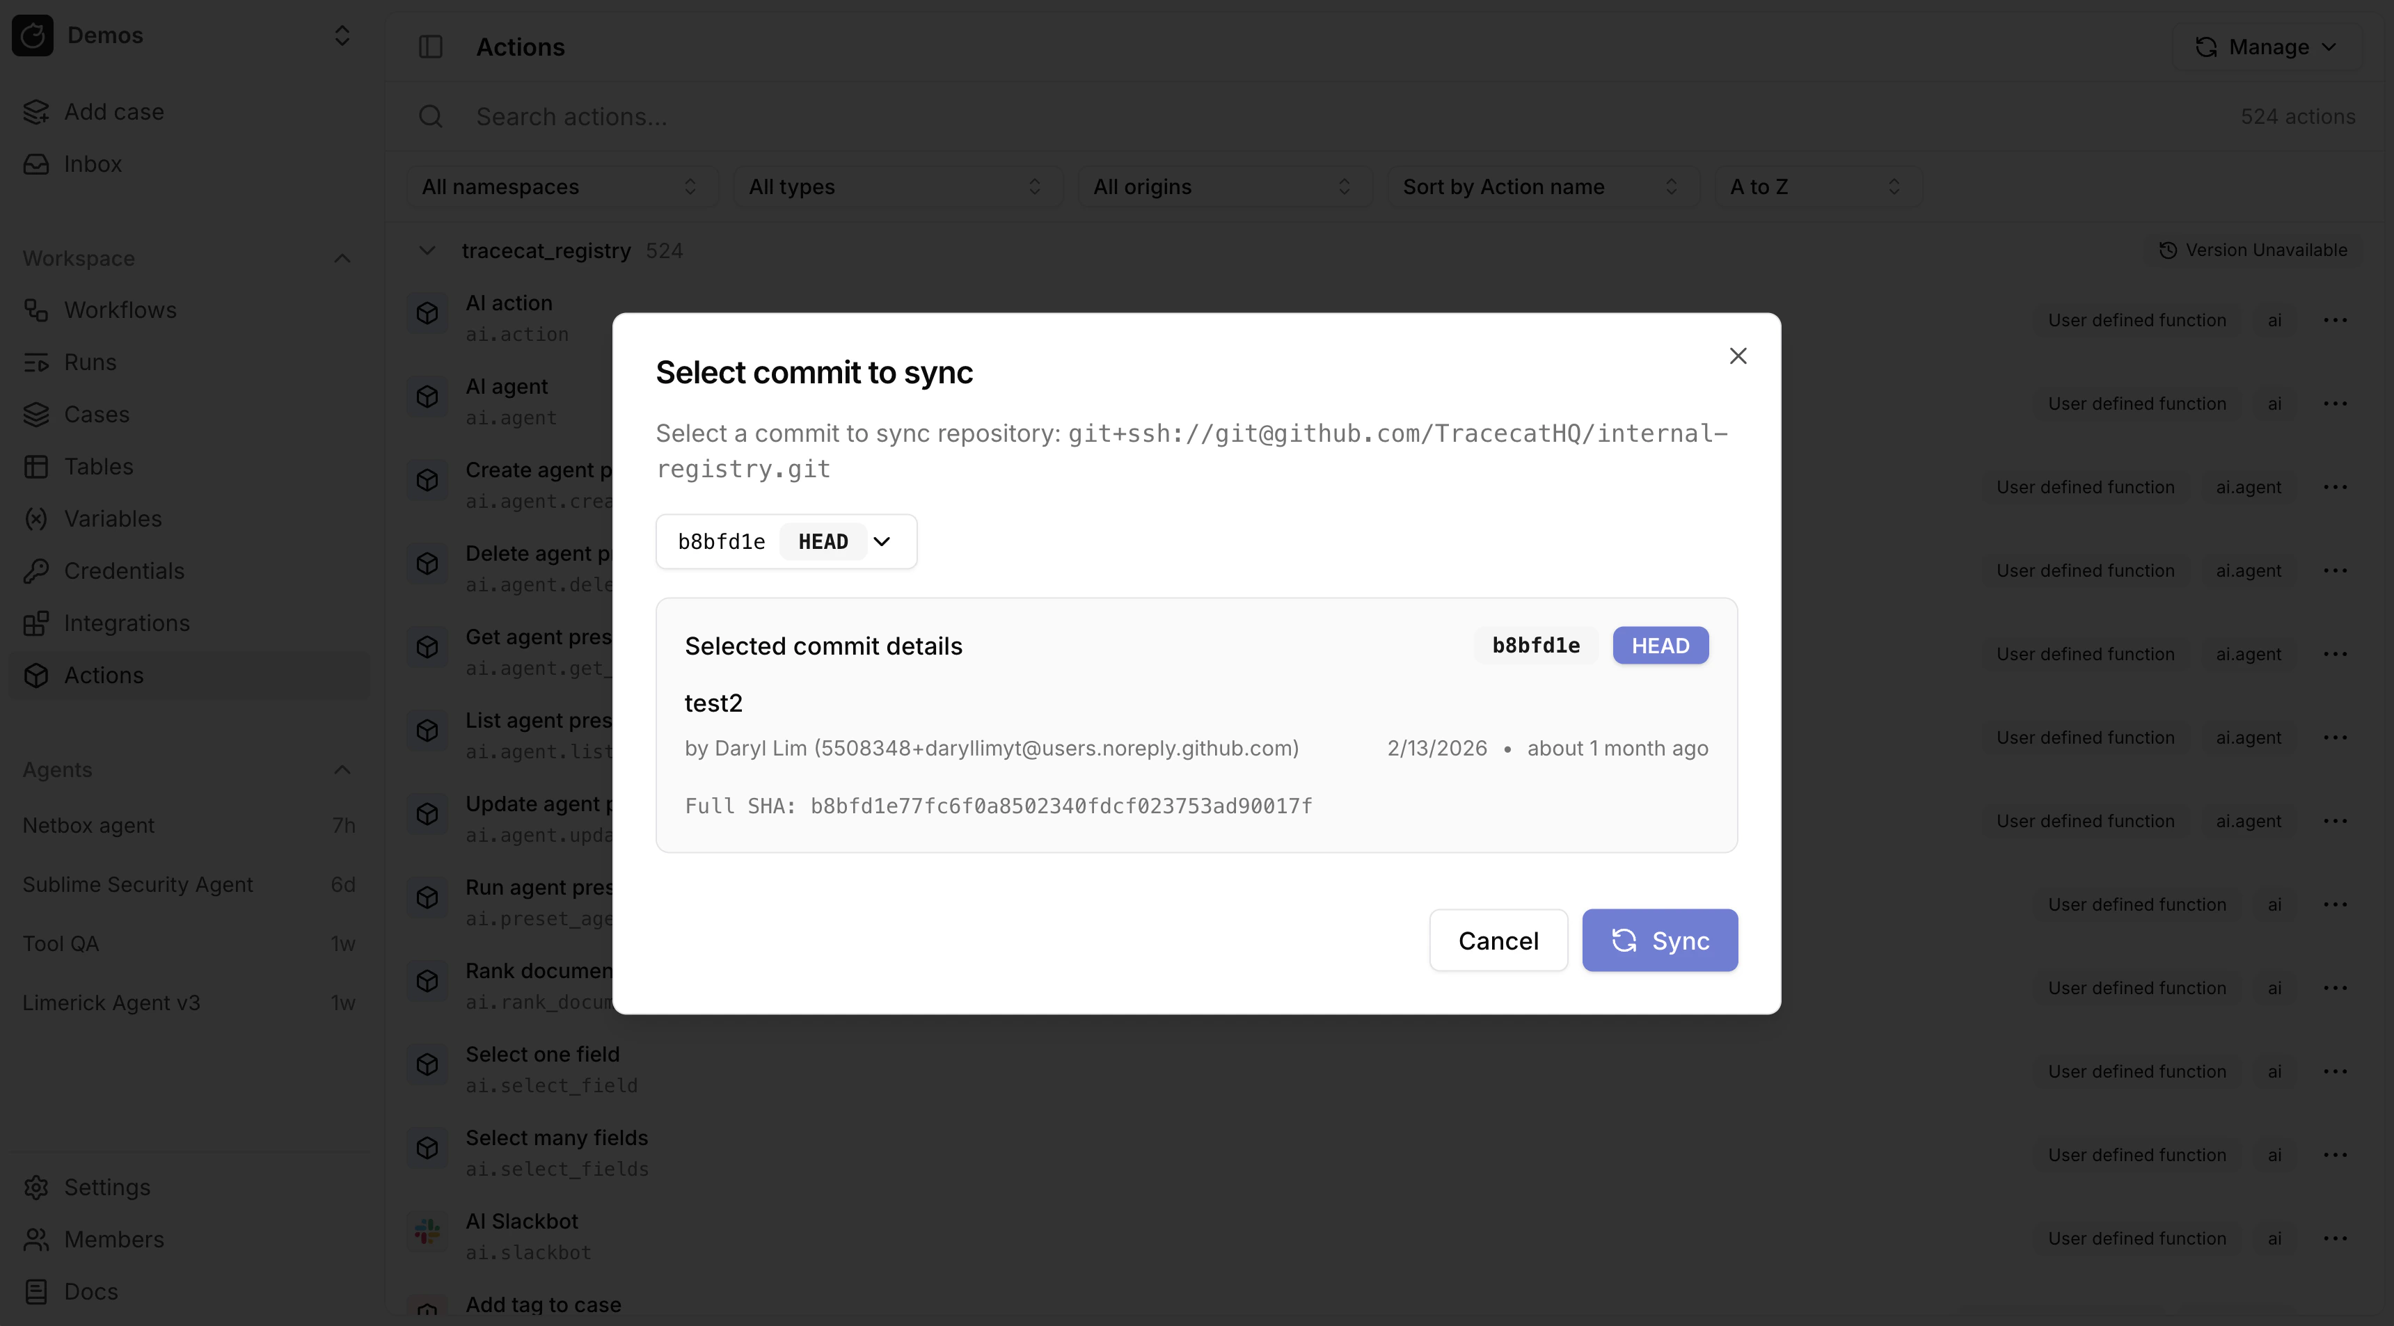
Task: Click the Sync button
Action: tap(1660, 939)
